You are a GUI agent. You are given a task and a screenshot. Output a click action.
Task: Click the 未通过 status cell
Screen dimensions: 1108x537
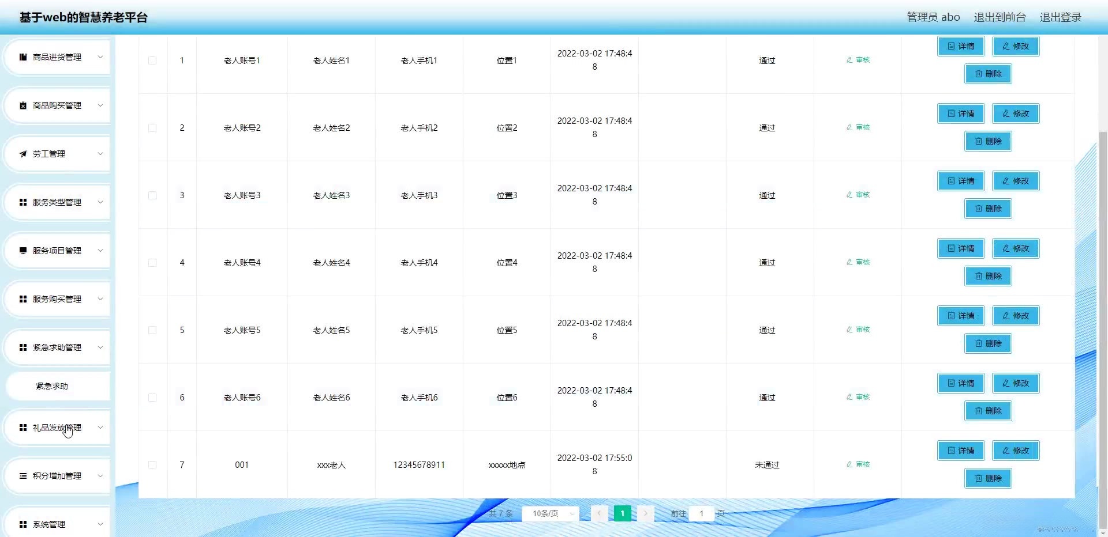767,465
